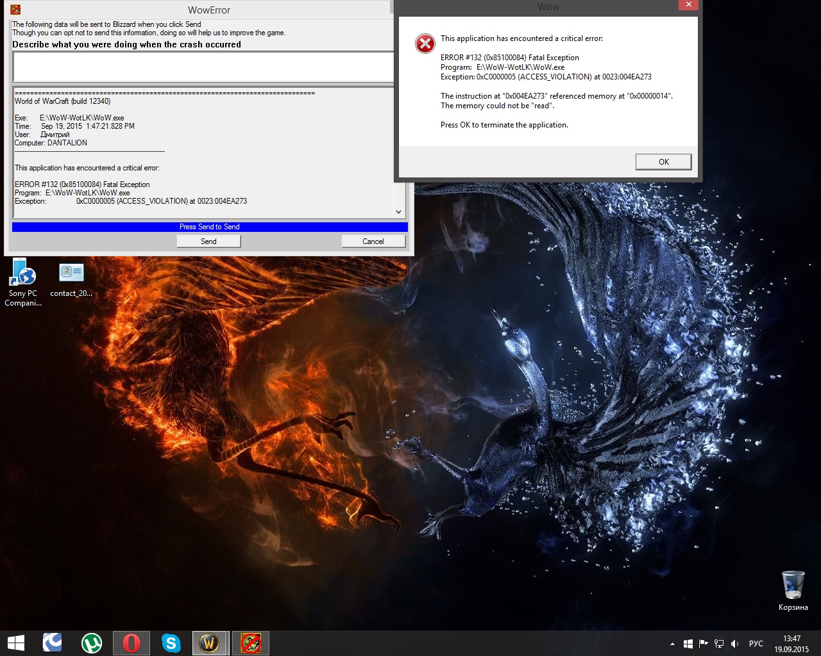This screenshot has height=656, width=821.
Task: Open uTorrent from the taskbar
Action: pyautogui.click(x=92, y=643)
